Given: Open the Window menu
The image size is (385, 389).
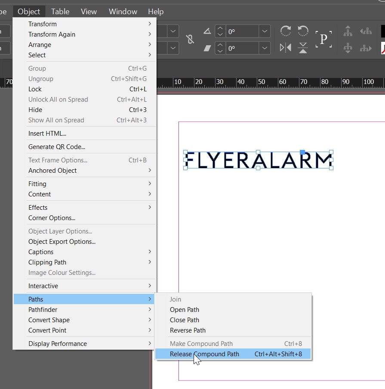Looking at the screenshot, I should coord(123,11).
